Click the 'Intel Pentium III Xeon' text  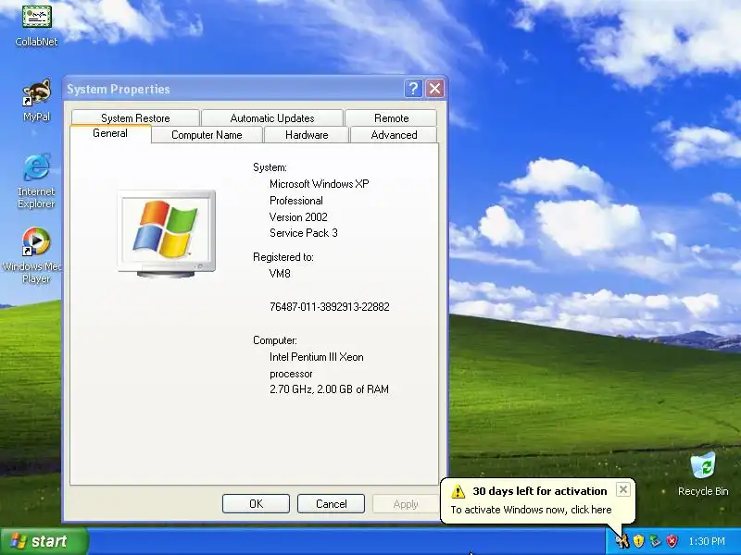pos(316,357)
